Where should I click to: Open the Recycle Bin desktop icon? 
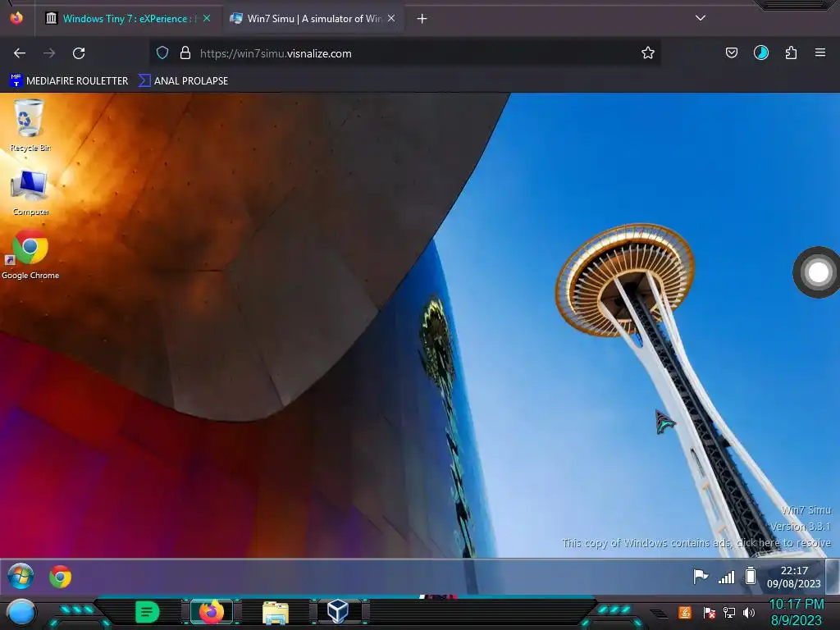pos(30,126)
